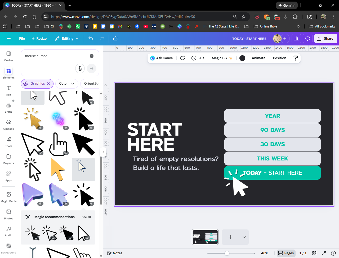Collapse the side panel with arrow handle

[x=103, y=152]
